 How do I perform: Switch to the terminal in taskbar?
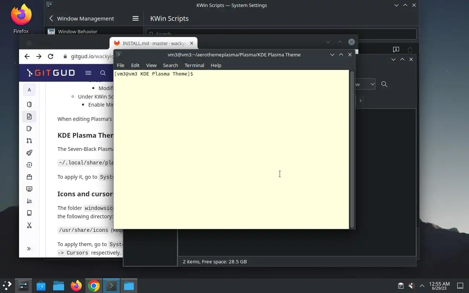click(111, 286)
